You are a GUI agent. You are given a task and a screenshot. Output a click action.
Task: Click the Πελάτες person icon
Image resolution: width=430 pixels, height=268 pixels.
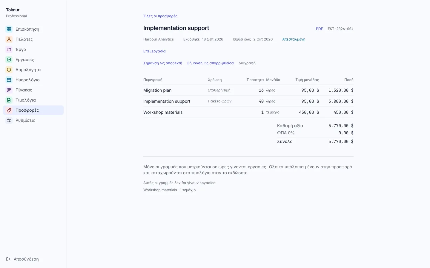pos(9,39)
